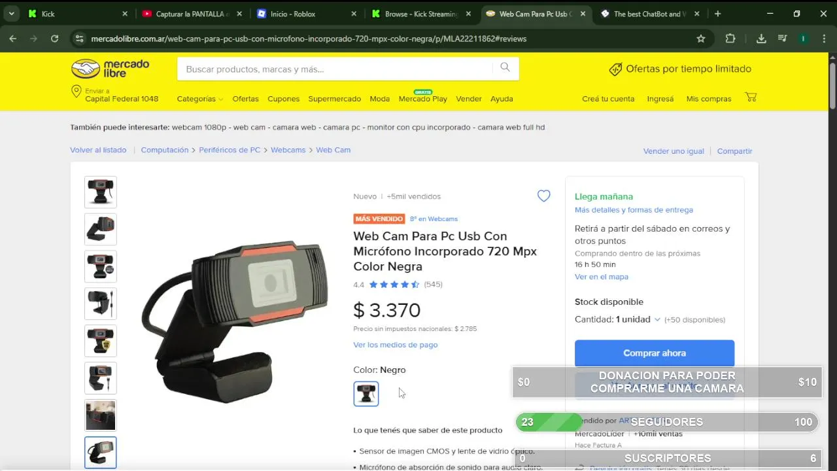Click the site info icon in address bar

click(79, 39)
